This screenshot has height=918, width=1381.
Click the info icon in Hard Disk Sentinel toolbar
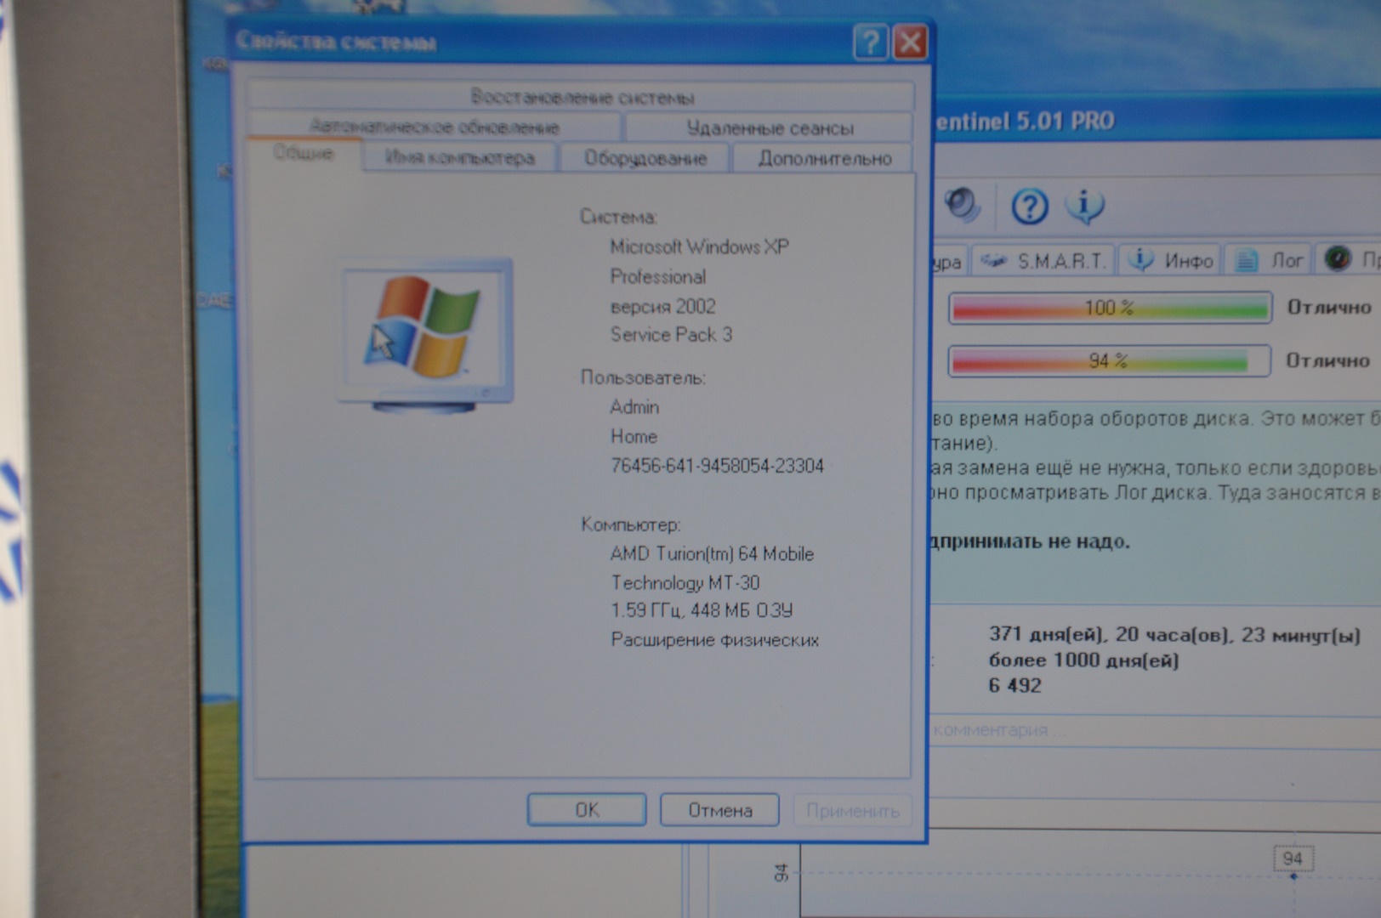(1084, 207)
